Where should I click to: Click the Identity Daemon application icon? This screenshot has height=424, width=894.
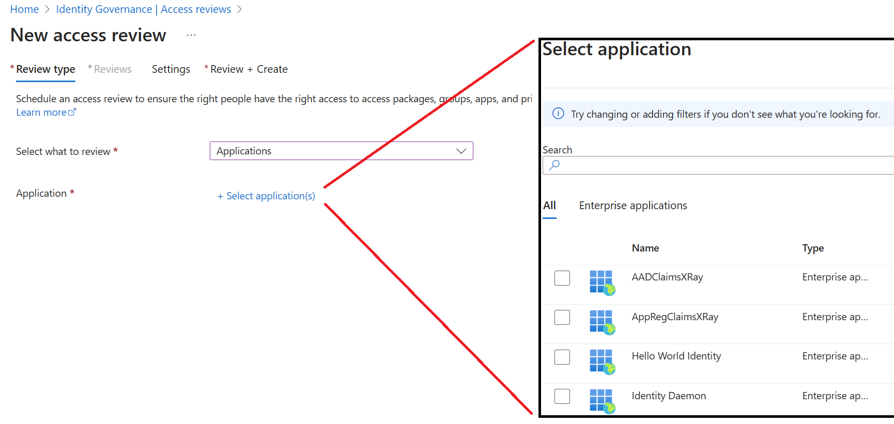click(603, 401)
